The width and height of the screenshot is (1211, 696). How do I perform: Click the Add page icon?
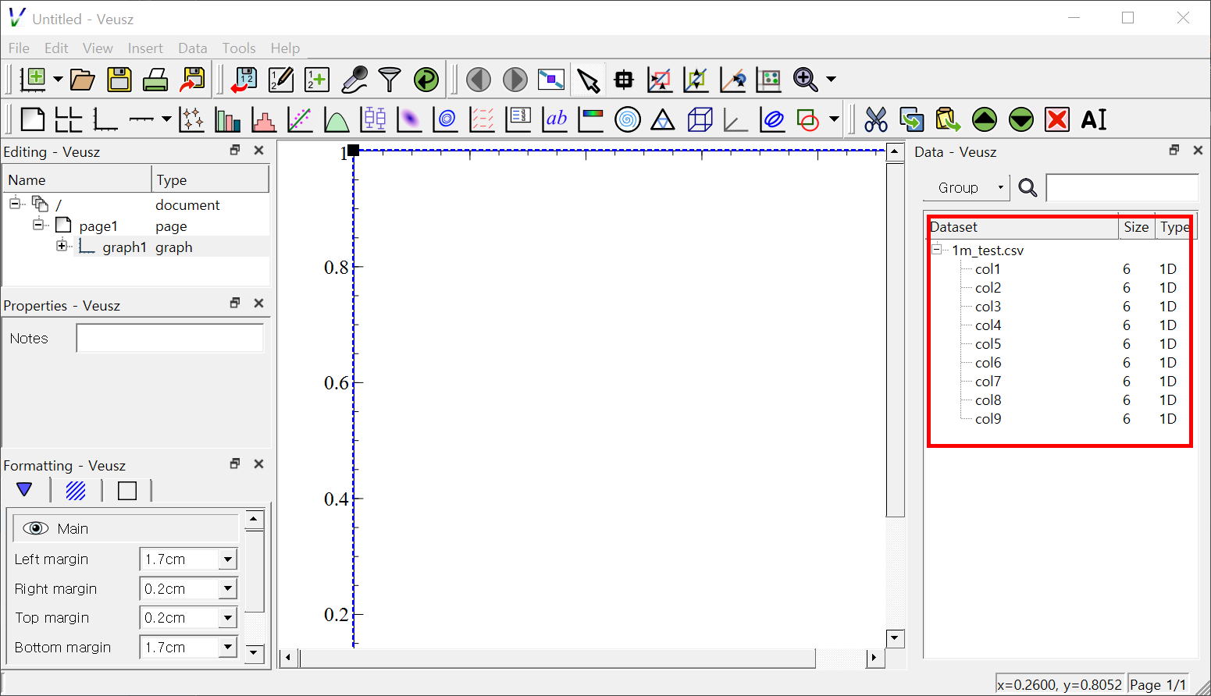(x=32, y=119)
